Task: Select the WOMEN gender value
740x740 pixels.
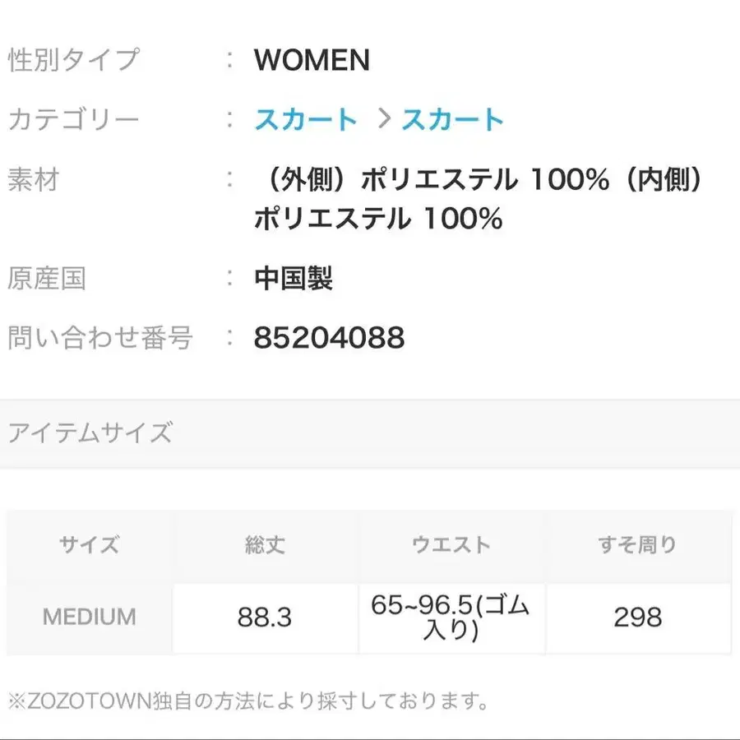Action: (312, 60)
